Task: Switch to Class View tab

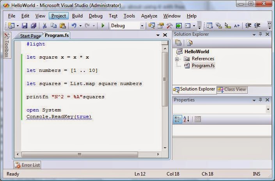Action: pos(232,89)
